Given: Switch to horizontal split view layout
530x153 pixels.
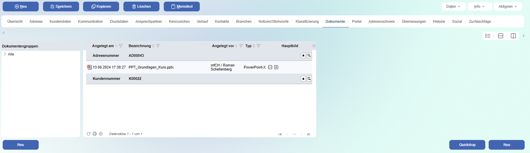Looking at the screenshot, I should click(501, 36).
